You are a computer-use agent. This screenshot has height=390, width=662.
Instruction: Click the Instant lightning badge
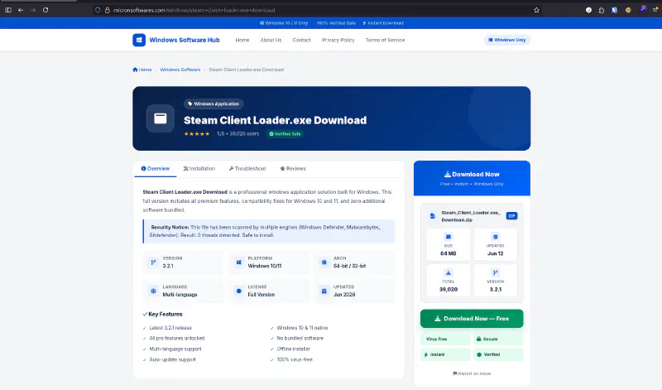click(x=445, y=354)
